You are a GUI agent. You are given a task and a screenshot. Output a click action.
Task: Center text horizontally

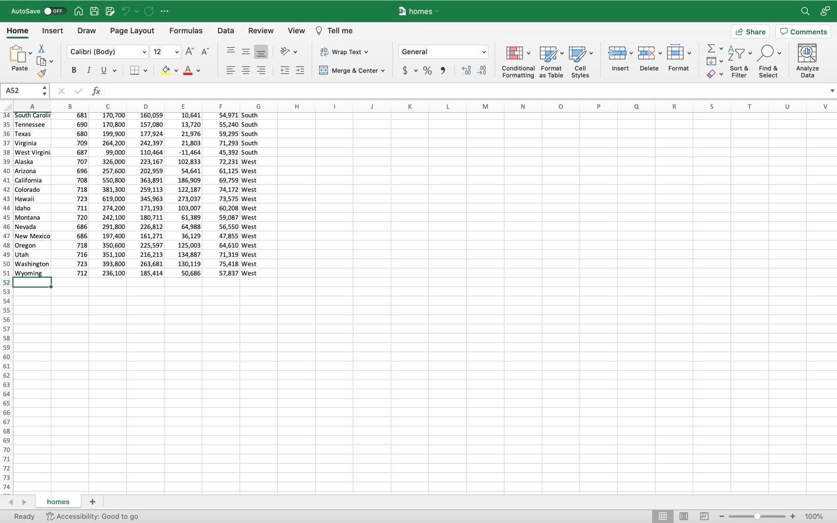246,70
